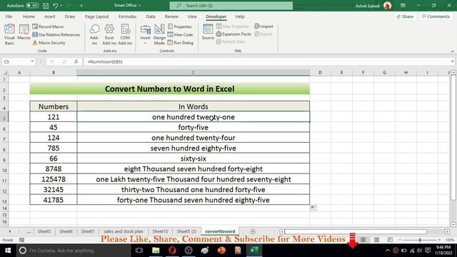Click the Cortana search box
Viewport: 457px width, 257px height.
coord(74,251)
